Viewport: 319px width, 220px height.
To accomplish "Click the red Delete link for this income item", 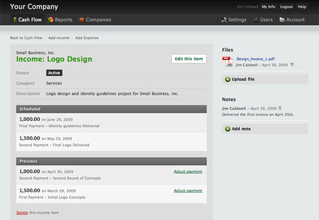I will [x=22, y=213].
